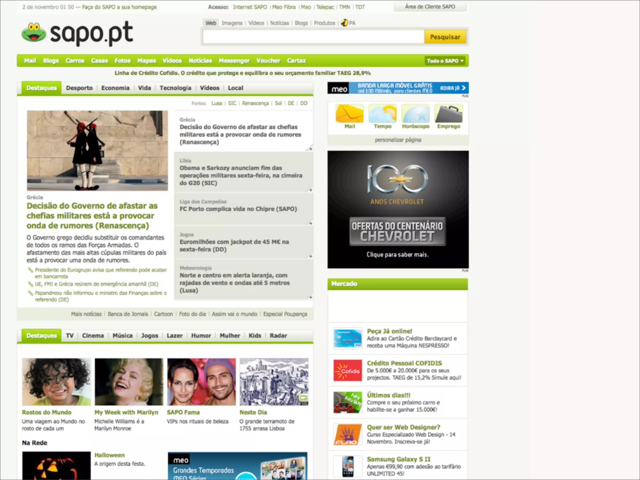Switch to the Desporto news tab

point(79,88)
